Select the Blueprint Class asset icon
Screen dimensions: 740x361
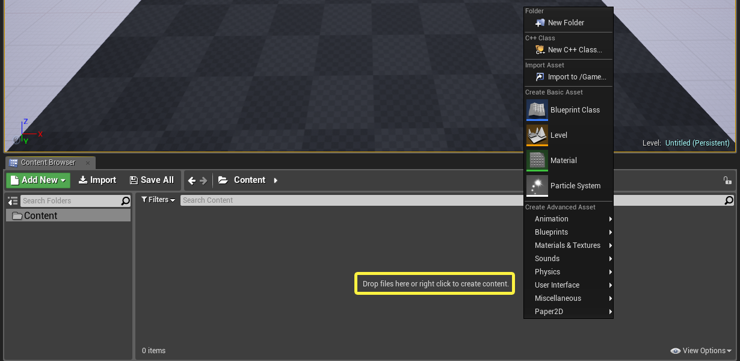coord(537,110)
